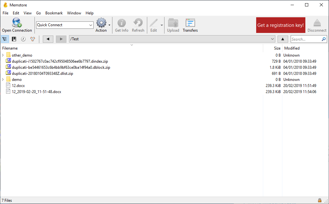Open the Quick Connect dropdown
The height and width of the screenshot is (204, 329).
(x=91, y=25)
